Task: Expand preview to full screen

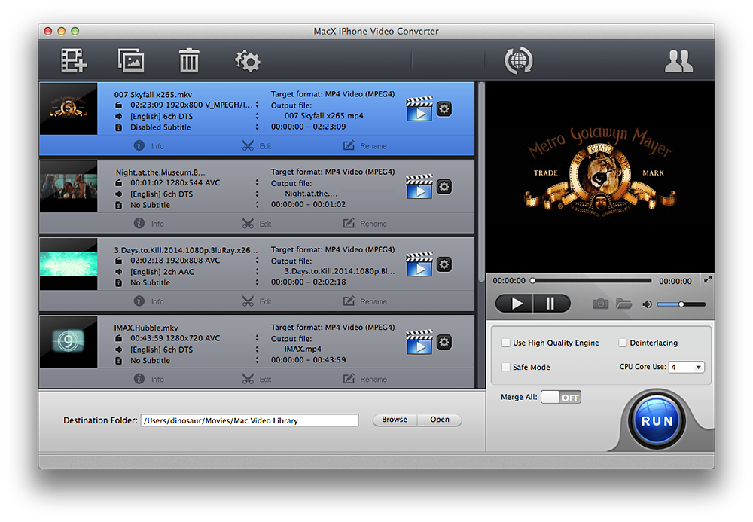Action: 708,279
